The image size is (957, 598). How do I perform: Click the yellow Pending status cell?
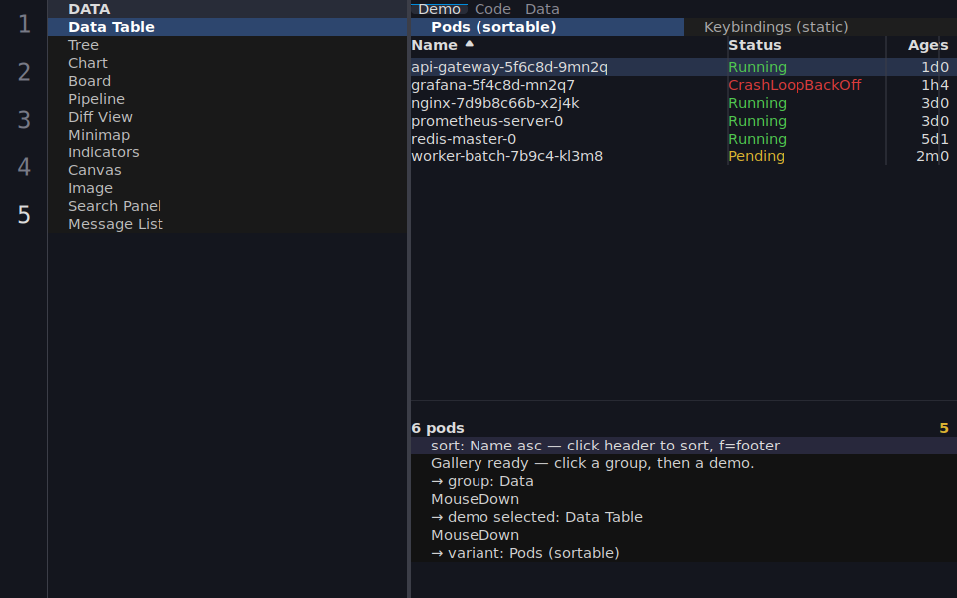coord(757,156)
